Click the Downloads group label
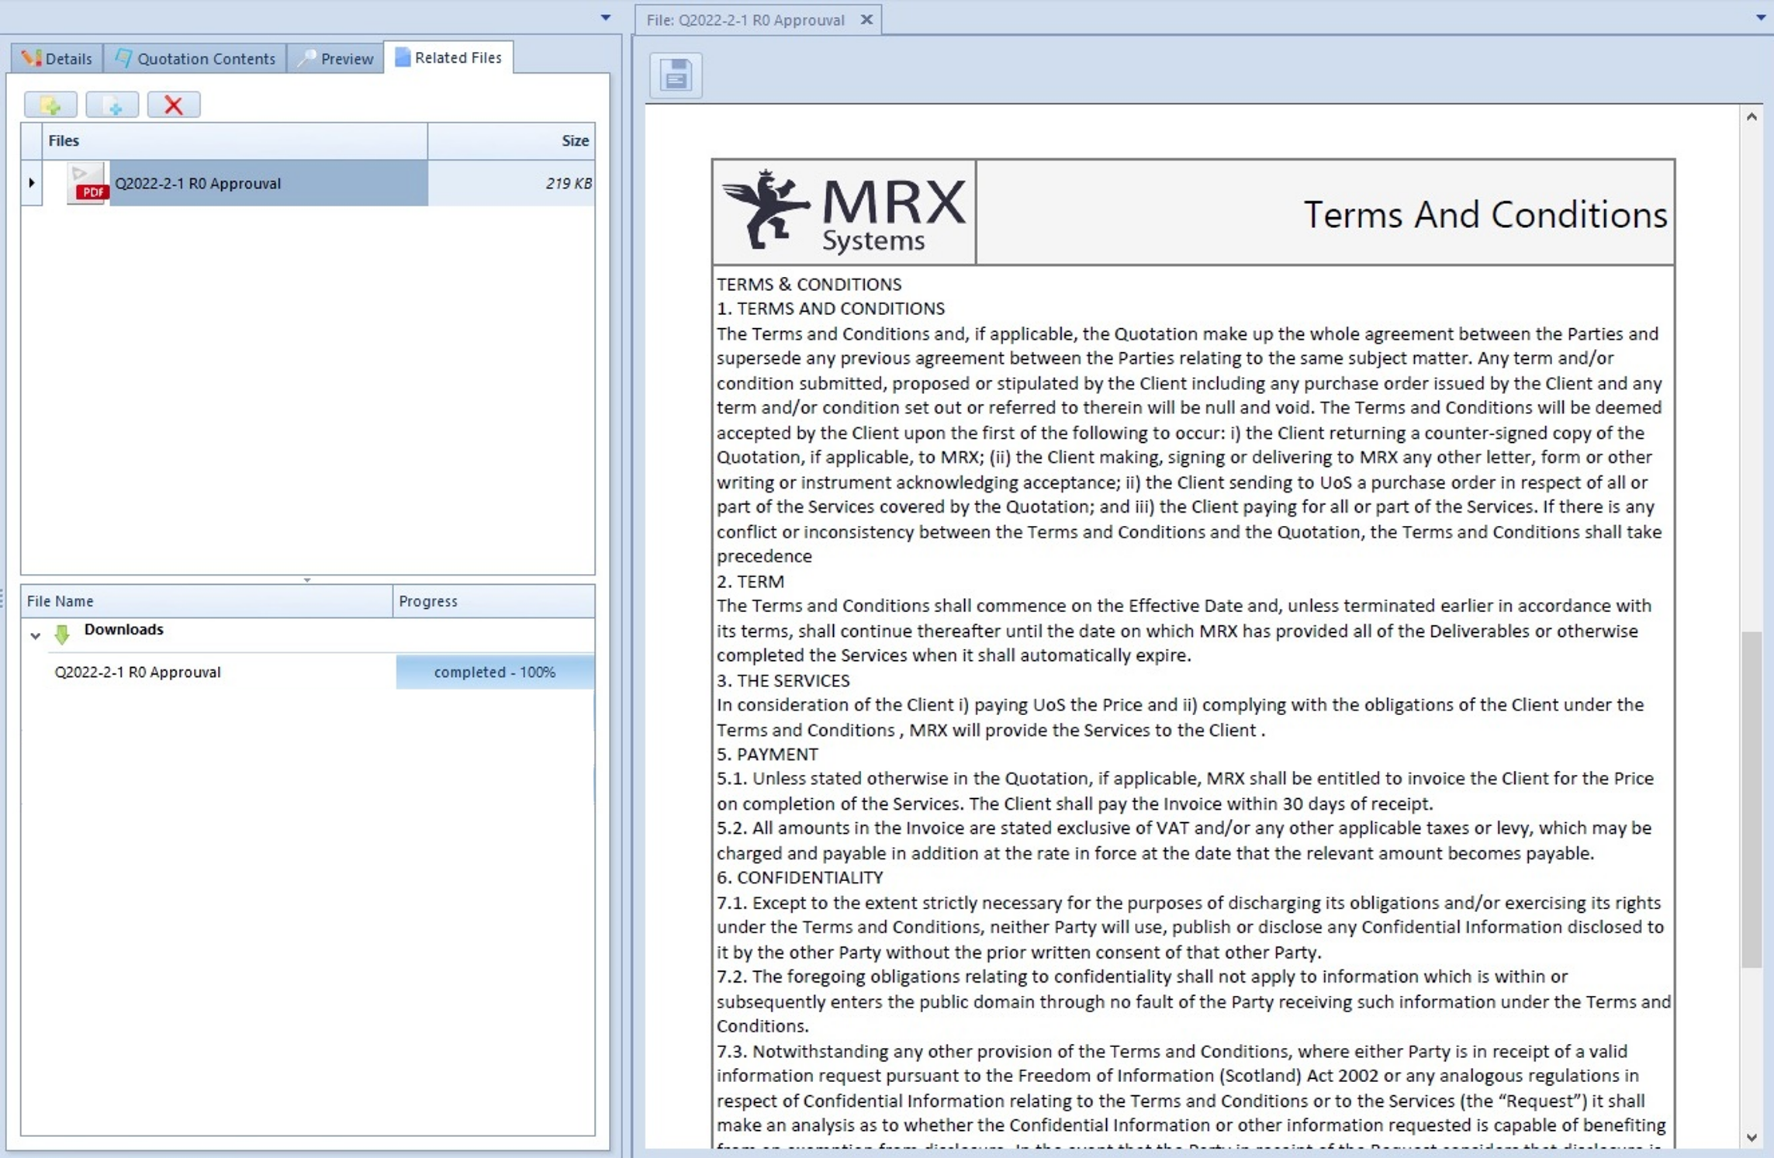This screenshot has height=1158, width=1774. (124, 629)
